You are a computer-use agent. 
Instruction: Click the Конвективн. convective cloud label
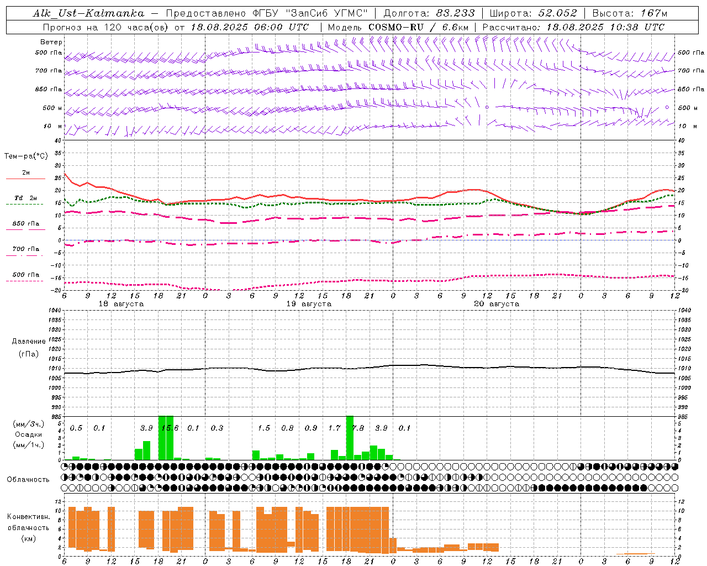[x=28, y=517]
